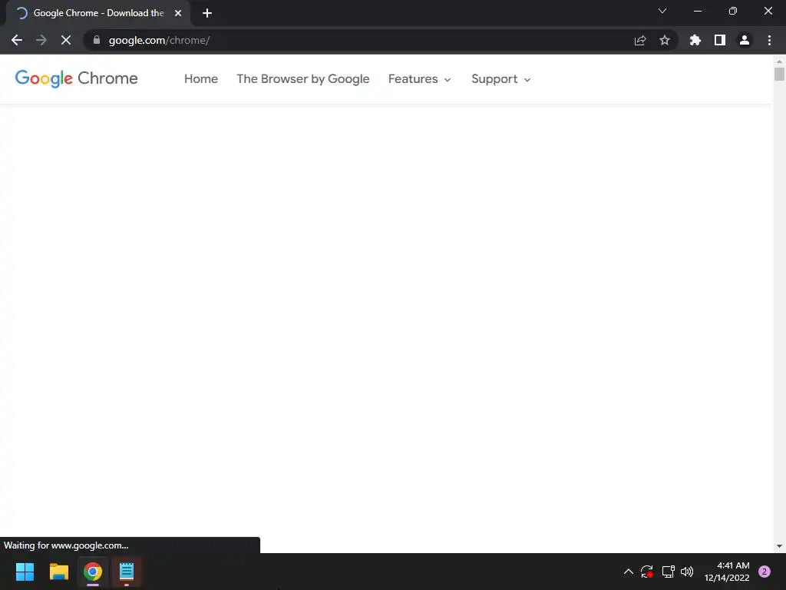
Task: Share this page icon in address bar
Action: (640, 40)
